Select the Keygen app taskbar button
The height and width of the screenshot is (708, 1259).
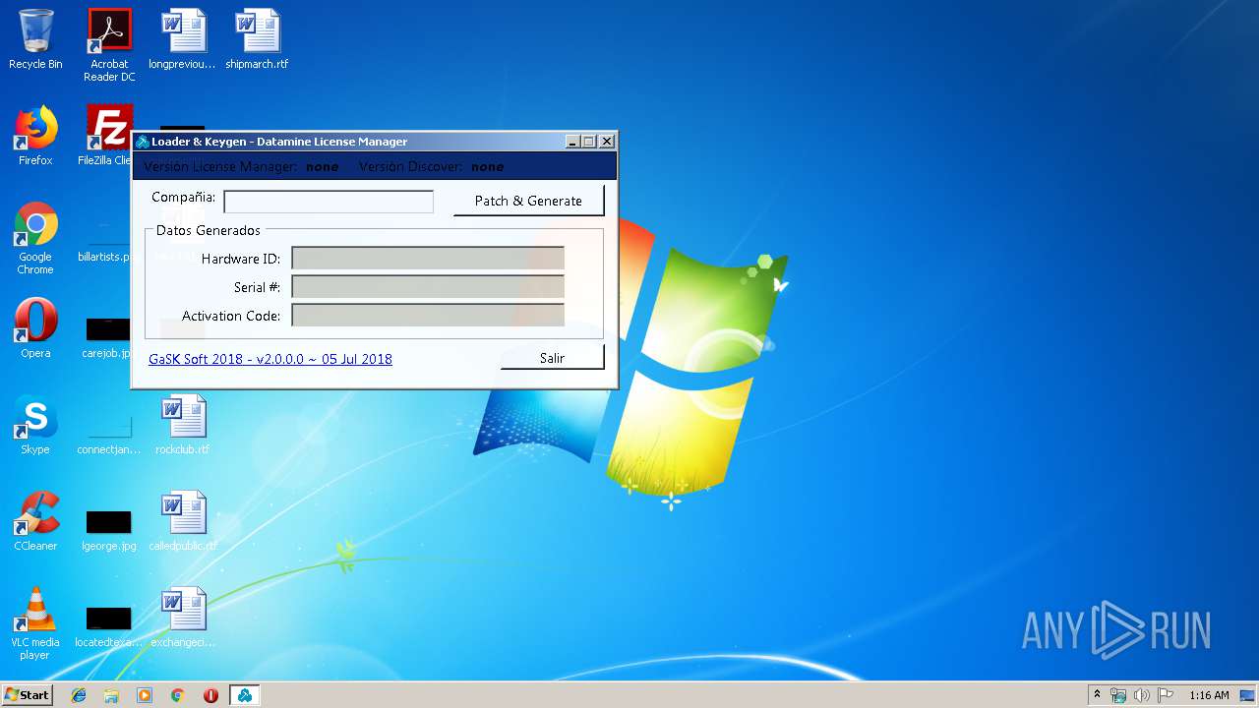[244, 695]
